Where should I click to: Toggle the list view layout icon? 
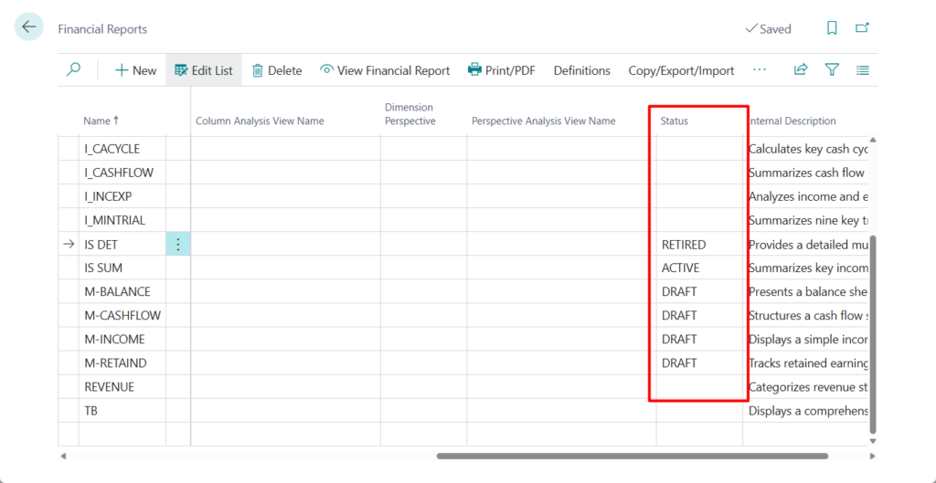(863, 70)
